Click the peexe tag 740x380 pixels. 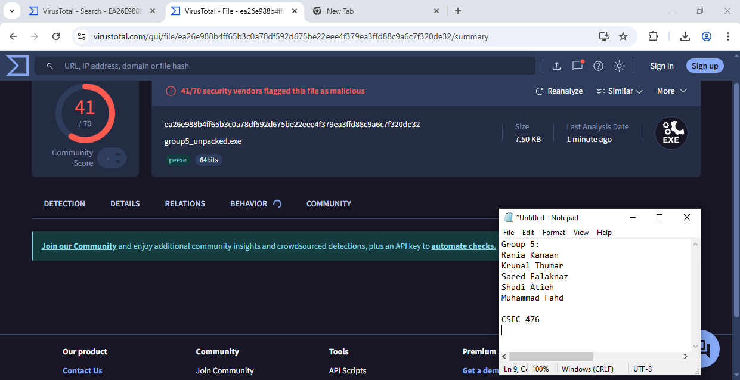click(x=178, y=160)
